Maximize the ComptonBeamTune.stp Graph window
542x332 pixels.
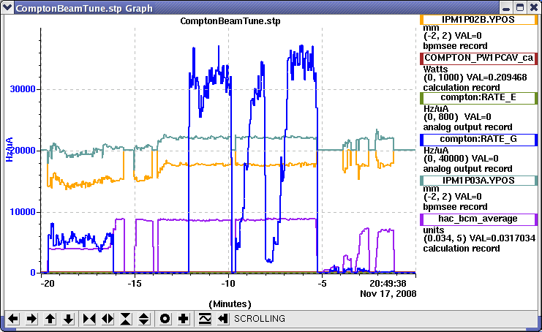(x=520, y=8)
